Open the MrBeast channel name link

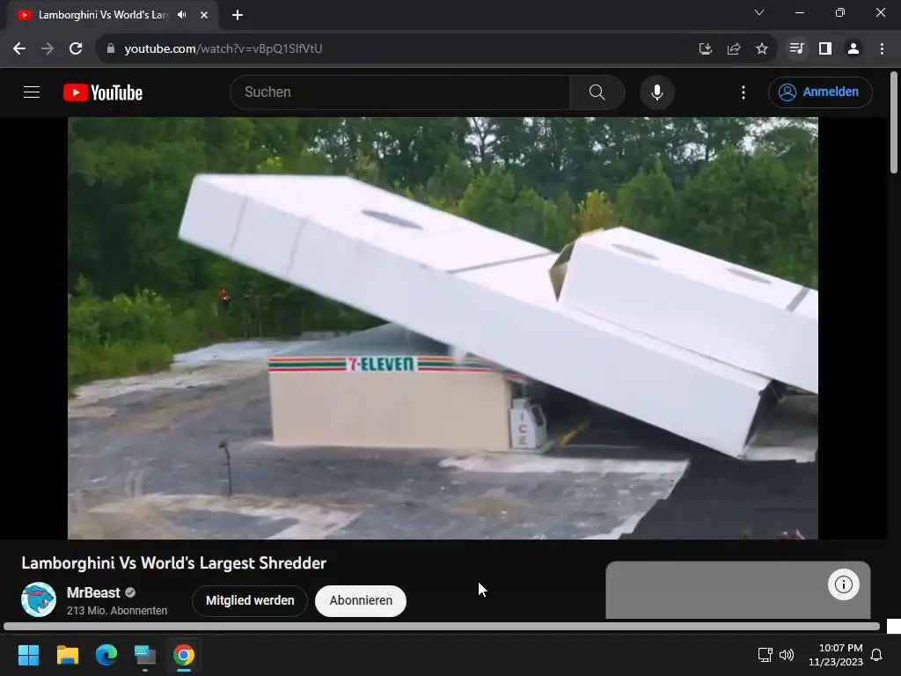pyautogui.click(x=93, y=592)
